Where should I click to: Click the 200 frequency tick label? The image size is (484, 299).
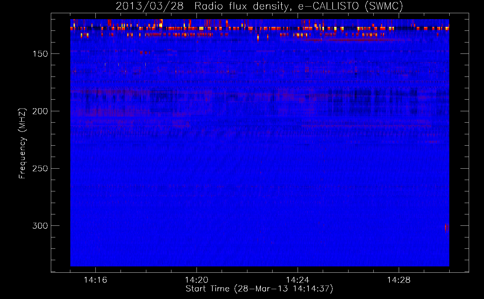[40, 111]
